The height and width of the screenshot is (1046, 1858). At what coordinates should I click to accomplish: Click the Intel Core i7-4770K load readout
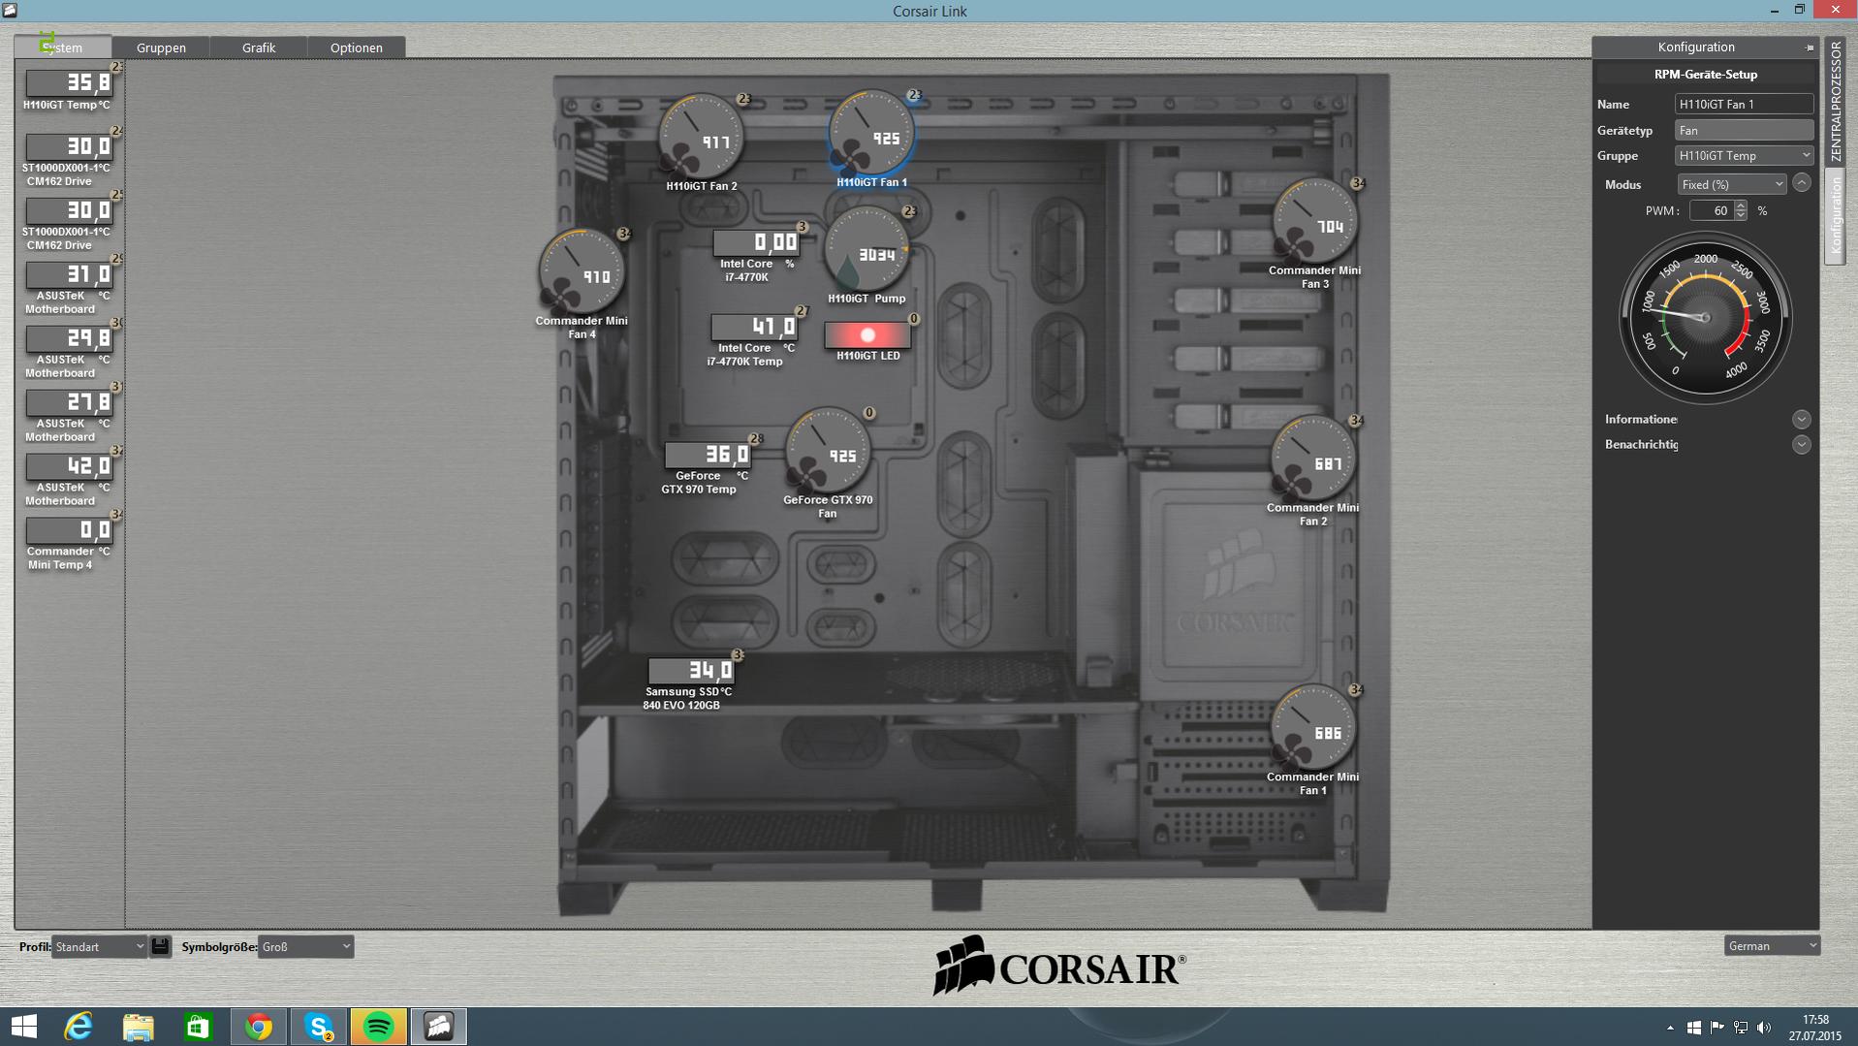tap(756, 242)
